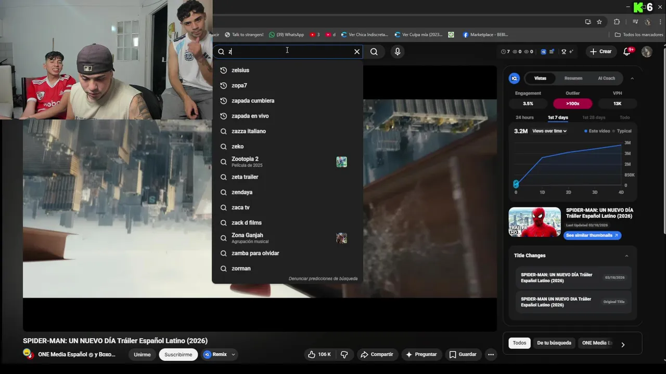666x374 pixels.
Task: Collapse the Title Changes section
Action: (x=626, y=256)
